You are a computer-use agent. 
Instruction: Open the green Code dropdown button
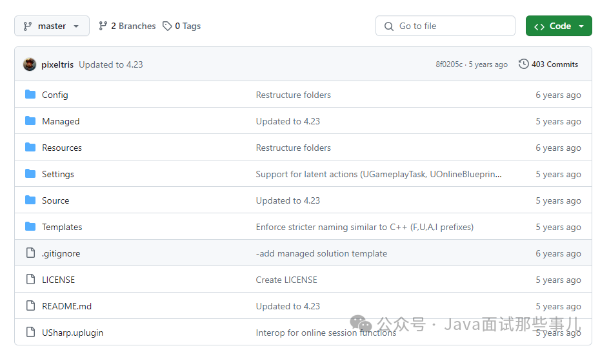coord(559,26)
